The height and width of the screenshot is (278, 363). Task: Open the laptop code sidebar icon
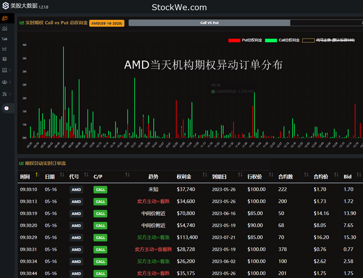pos(5,70)
